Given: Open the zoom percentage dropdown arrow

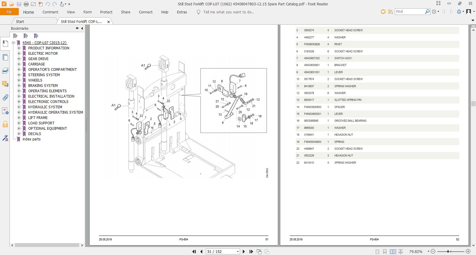Looking at the screenshot, I should click(428, 251).
